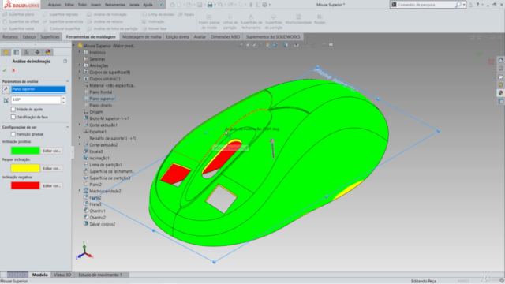Open the Ferramentas menu
The width and height of the screenshot is (505, 284).
coord(115,5)
